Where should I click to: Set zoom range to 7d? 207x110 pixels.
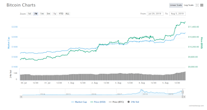36,14
